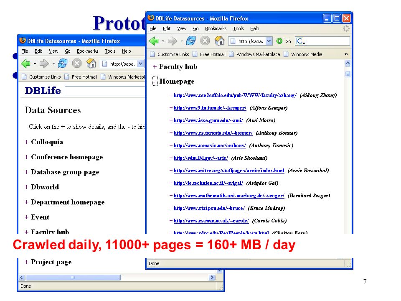
Task: Open Free Hotmail bookmark in front window
Action: (209, 54)
